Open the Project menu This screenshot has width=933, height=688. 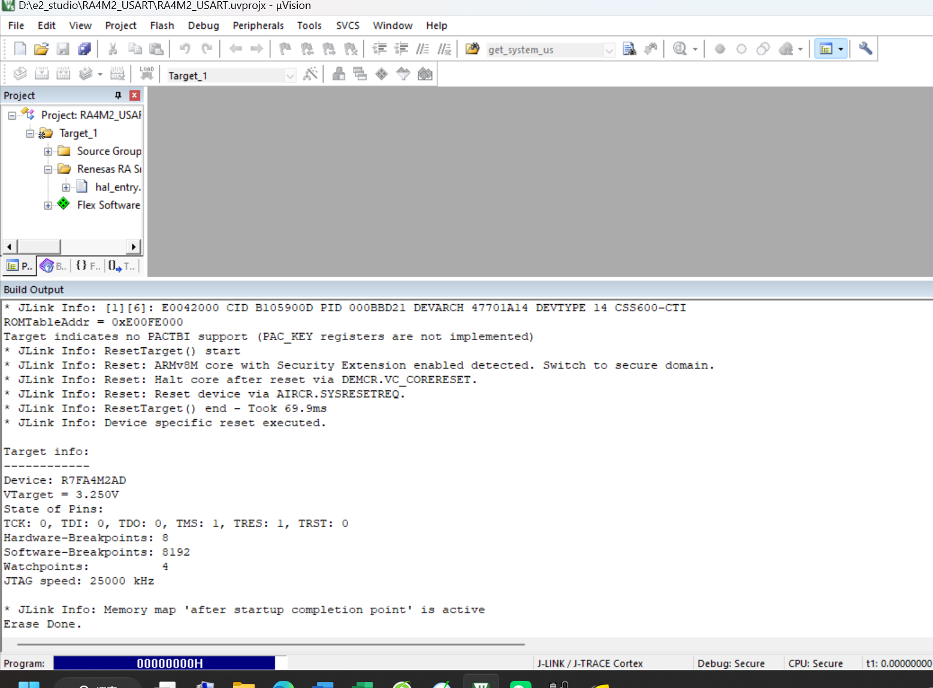tap(120, 26)
